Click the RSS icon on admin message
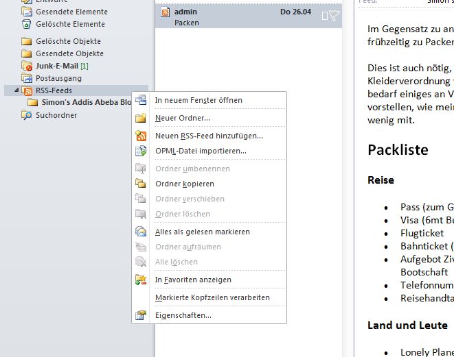Image resolution: width=454 pixels, height=357 pixels. click(x=165, y=12)
